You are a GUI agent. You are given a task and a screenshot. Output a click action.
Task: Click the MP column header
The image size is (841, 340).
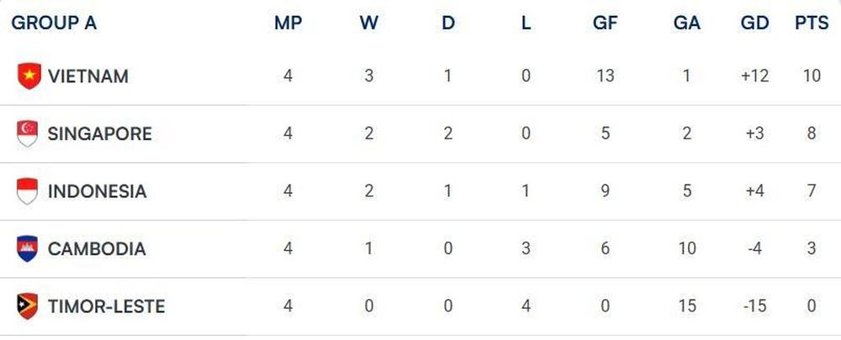point(288,23)
